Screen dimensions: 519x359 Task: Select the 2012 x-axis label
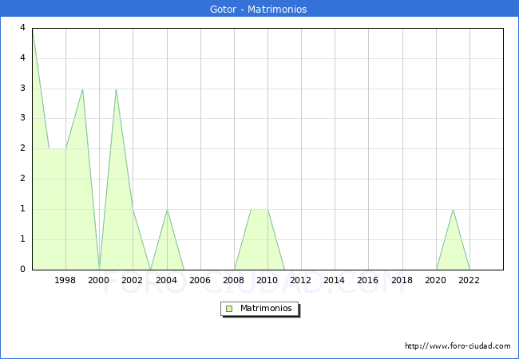click(300, 280)
